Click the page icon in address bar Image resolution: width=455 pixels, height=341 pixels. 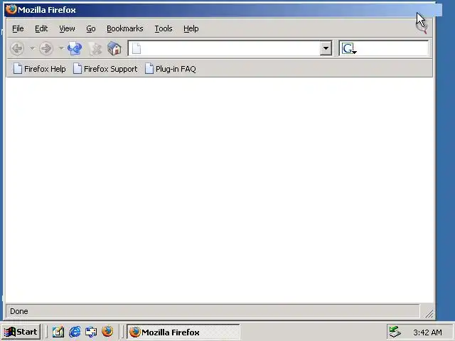136,48
